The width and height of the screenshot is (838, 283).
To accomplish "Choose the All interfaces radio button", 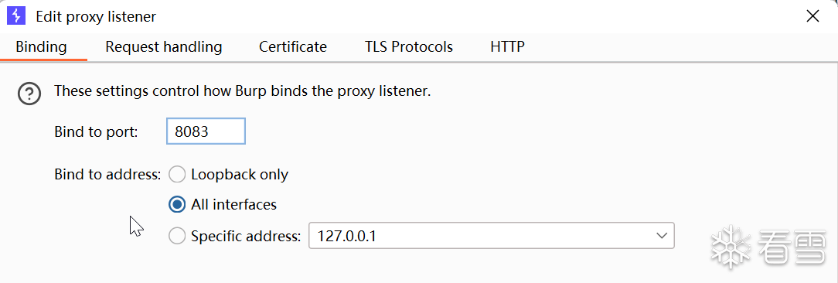I will click(x=177, y=204).
